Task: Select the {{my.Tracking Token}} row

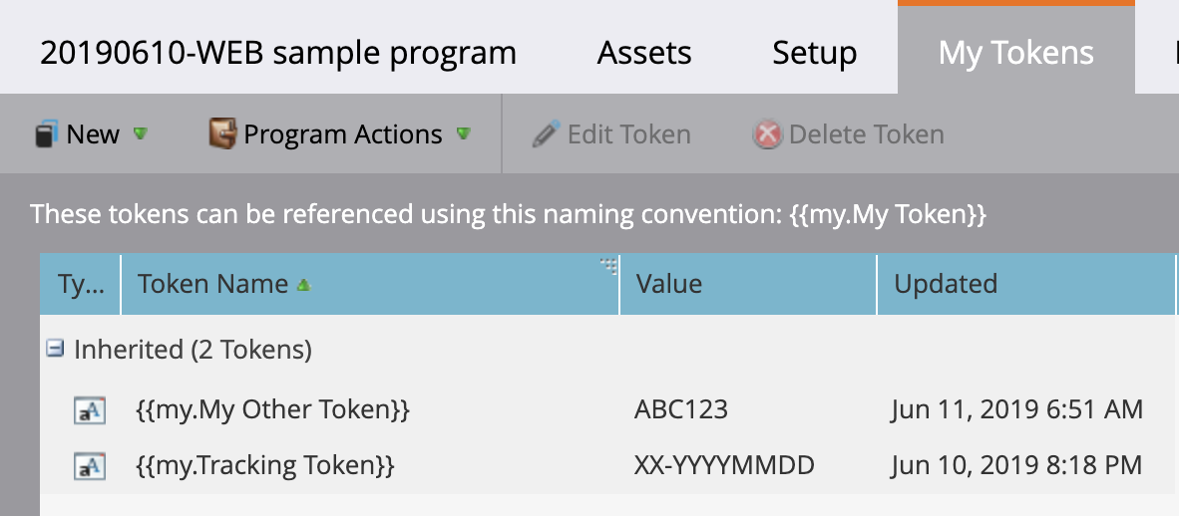Action: (265, 464)
